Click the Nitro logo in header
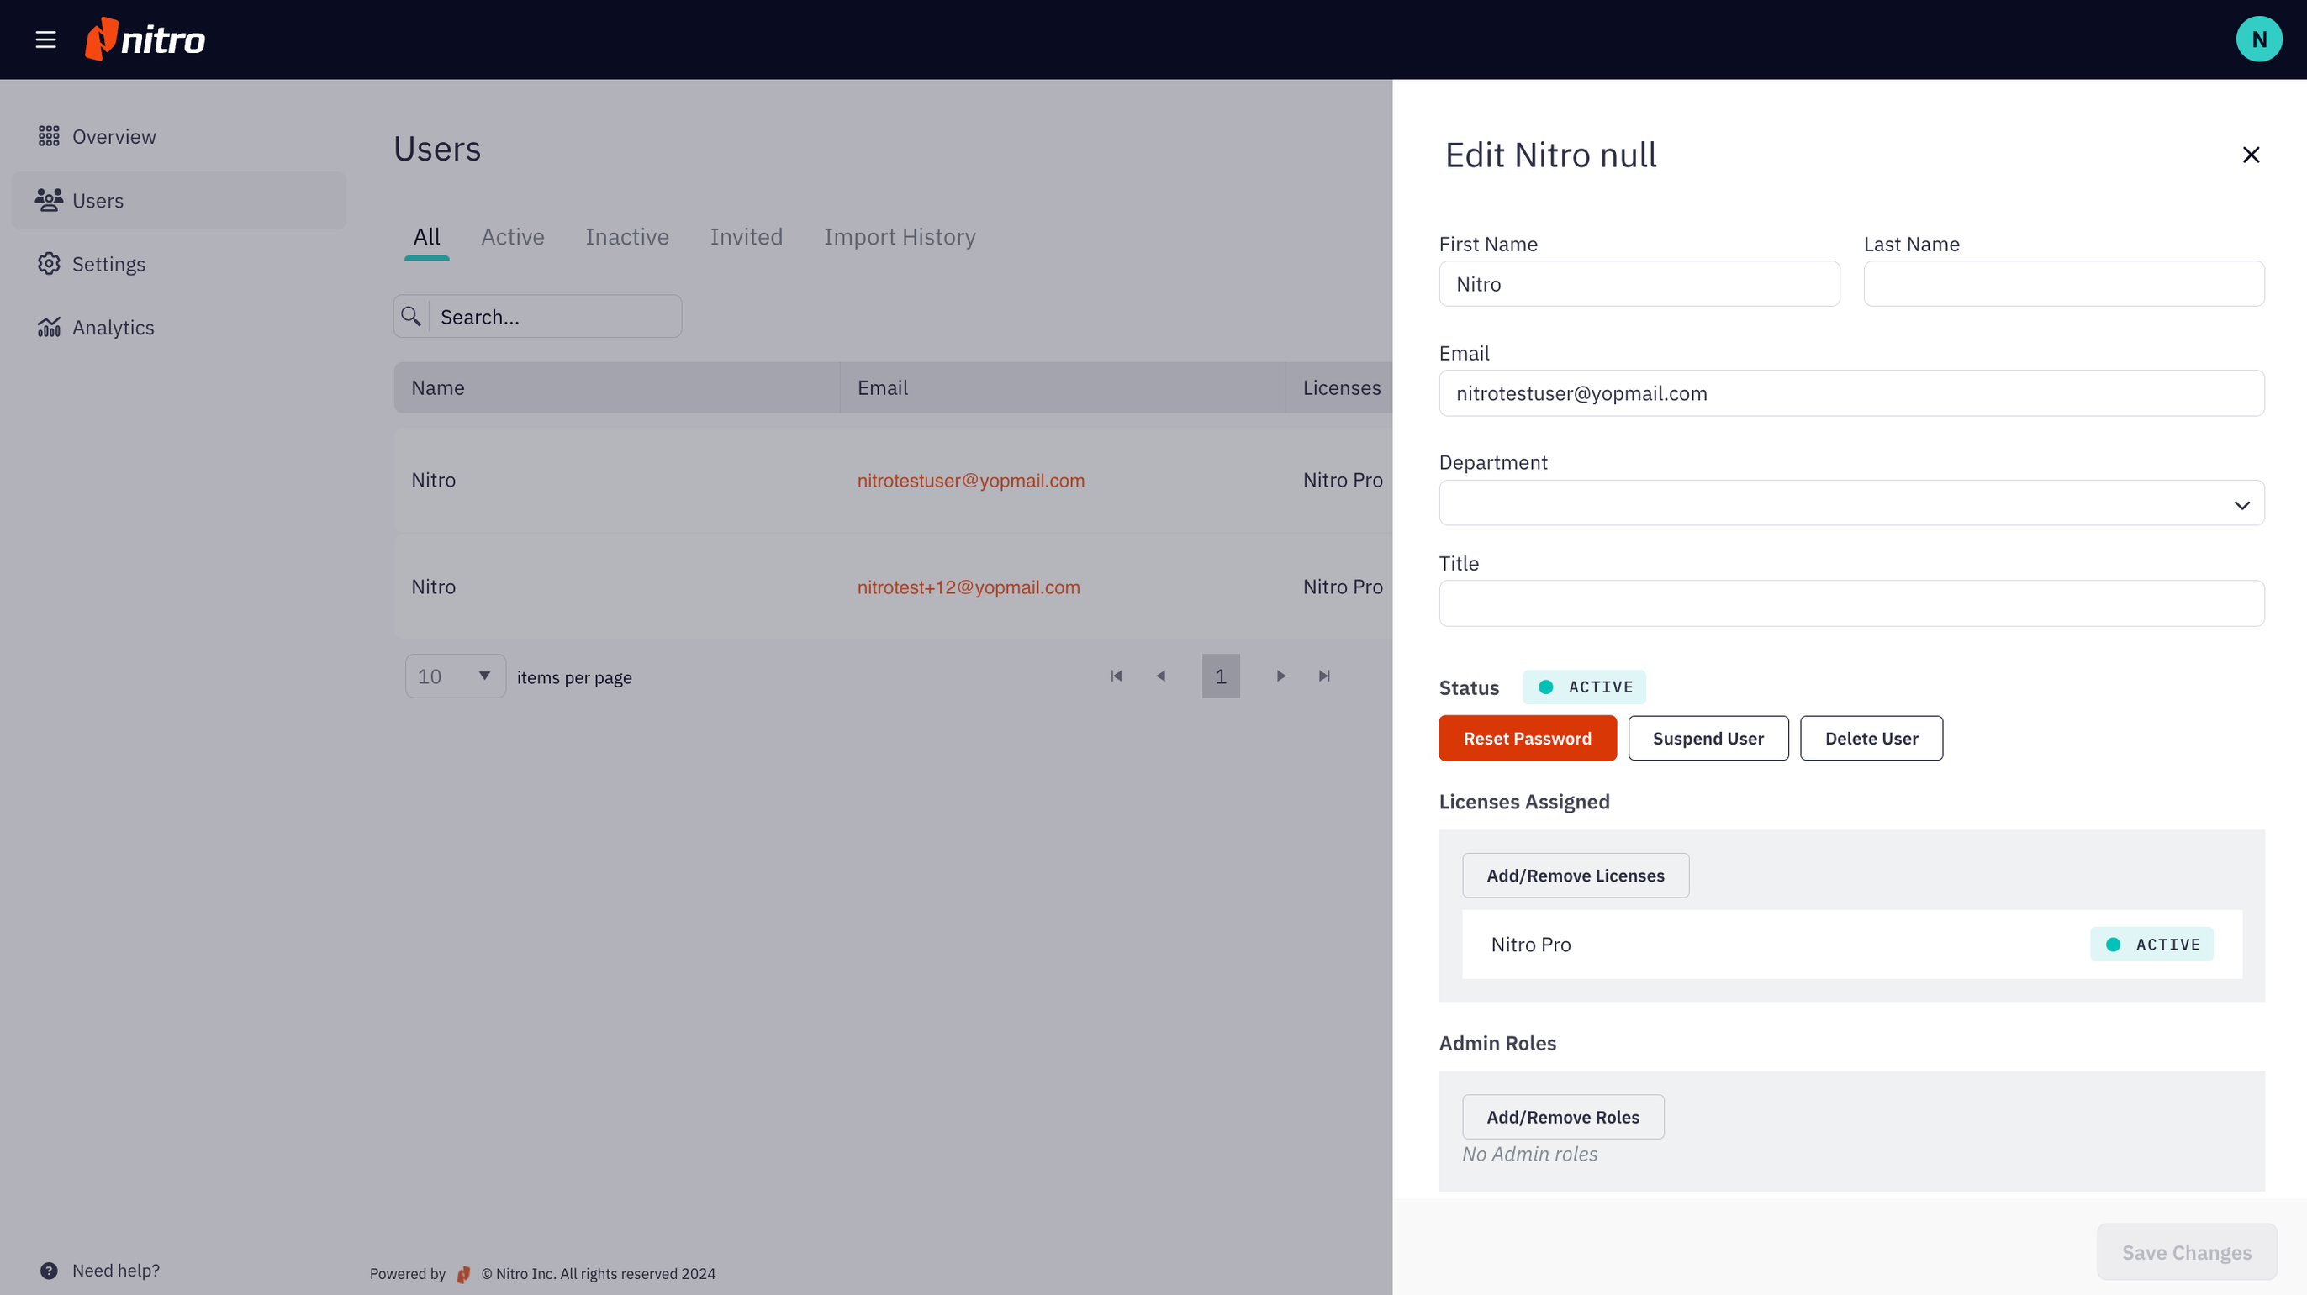 point(145,39)
